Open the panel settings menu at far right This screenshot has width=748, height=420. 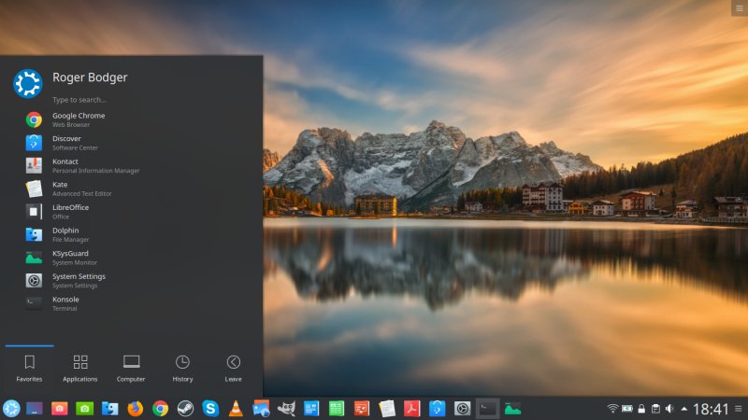[739, 408]
